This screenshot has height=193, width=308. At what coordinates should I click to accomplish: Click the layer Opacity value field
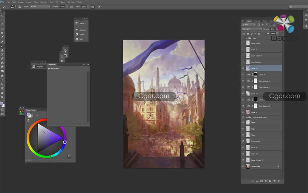(273, 29)
